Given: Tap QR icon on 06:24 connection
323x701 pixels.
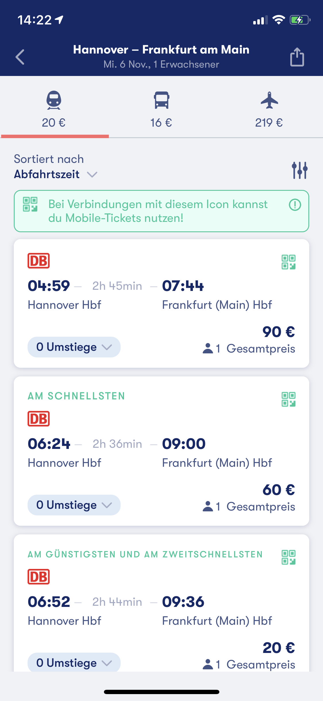Looking at the screenshot, I should click(288, 399).
